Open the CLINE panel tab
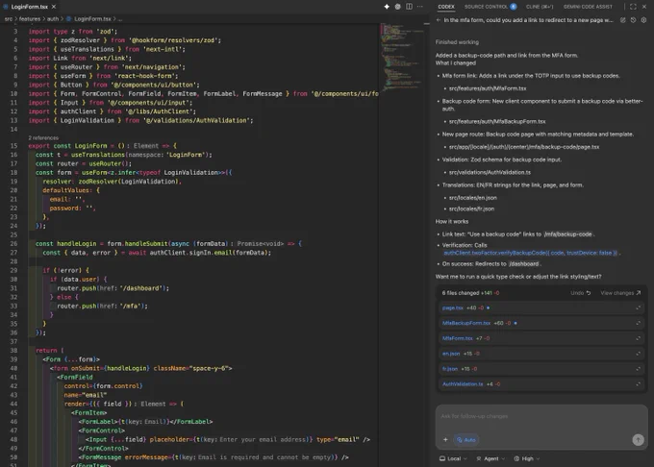Screen dimensions: 654x467 click(540, 7)
